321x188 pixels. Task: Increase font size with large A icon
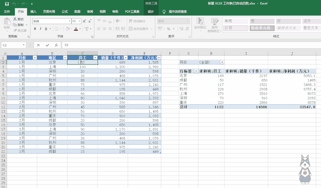[84, 21]
